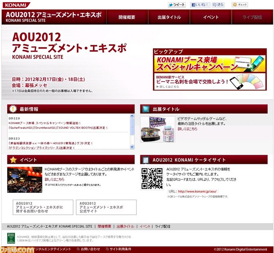Click footer link AOU2012 KONAMI SPECIAL SITE
Viewport: 274px width, 253px height.
click(50, 227)
